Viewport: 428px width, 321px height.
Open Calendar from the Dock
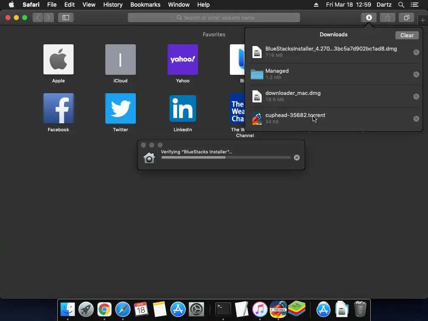point(141,310)
